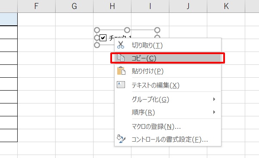Viewport: 259px width, 158px height.
Task: Select column G header
Action: click(x=74, y=6)
